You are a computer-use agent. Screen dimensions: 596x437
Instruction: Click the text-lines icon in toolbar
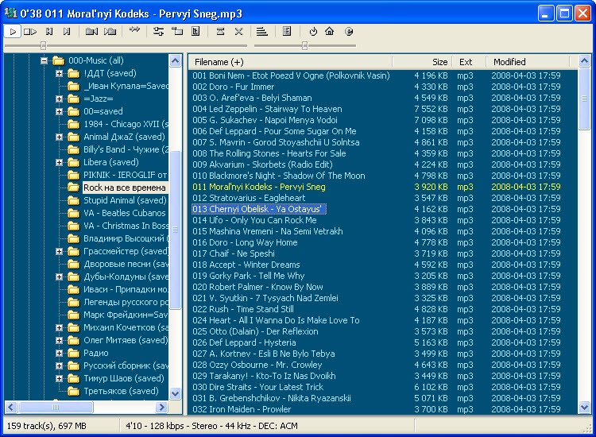pyautogui.click(x=262, y=32)
